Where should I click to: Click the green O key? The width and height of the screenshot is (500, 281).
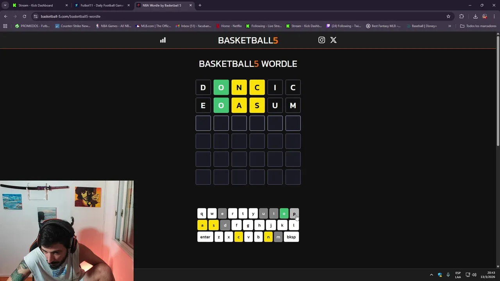[284, 213]
